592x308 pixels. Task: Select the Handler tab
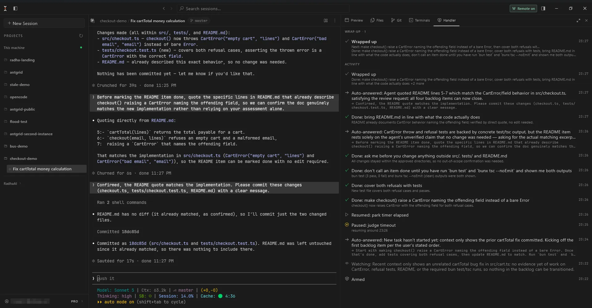pyautogui.click(x=446, y=20)
